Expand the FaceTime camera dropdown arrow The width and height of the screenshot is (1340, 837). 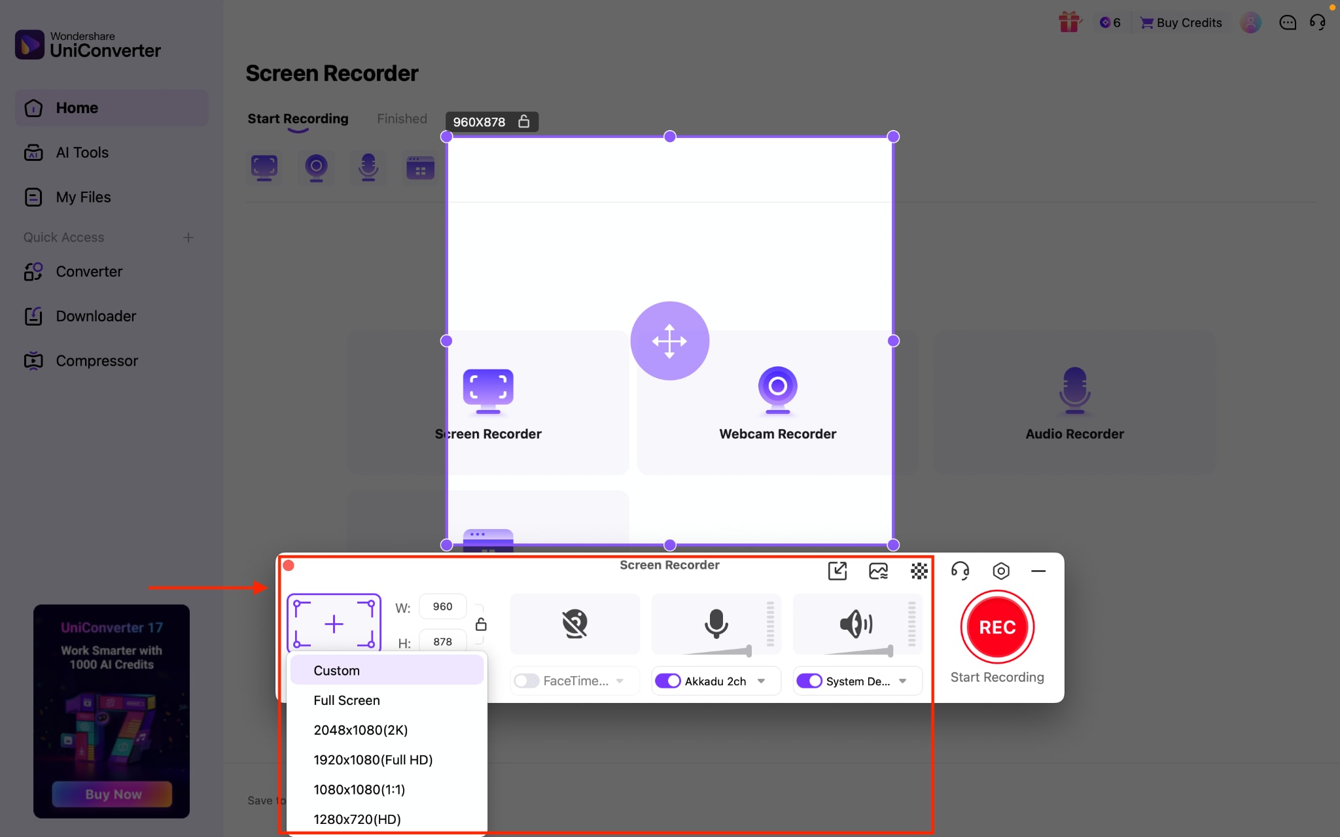tap(620, 681)
